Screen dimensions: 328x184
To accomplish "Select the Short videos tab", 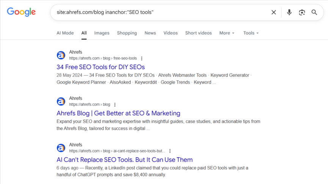I will point(198,33).
